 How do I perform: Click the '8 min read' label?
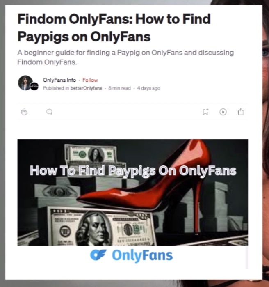coord(119,88)
